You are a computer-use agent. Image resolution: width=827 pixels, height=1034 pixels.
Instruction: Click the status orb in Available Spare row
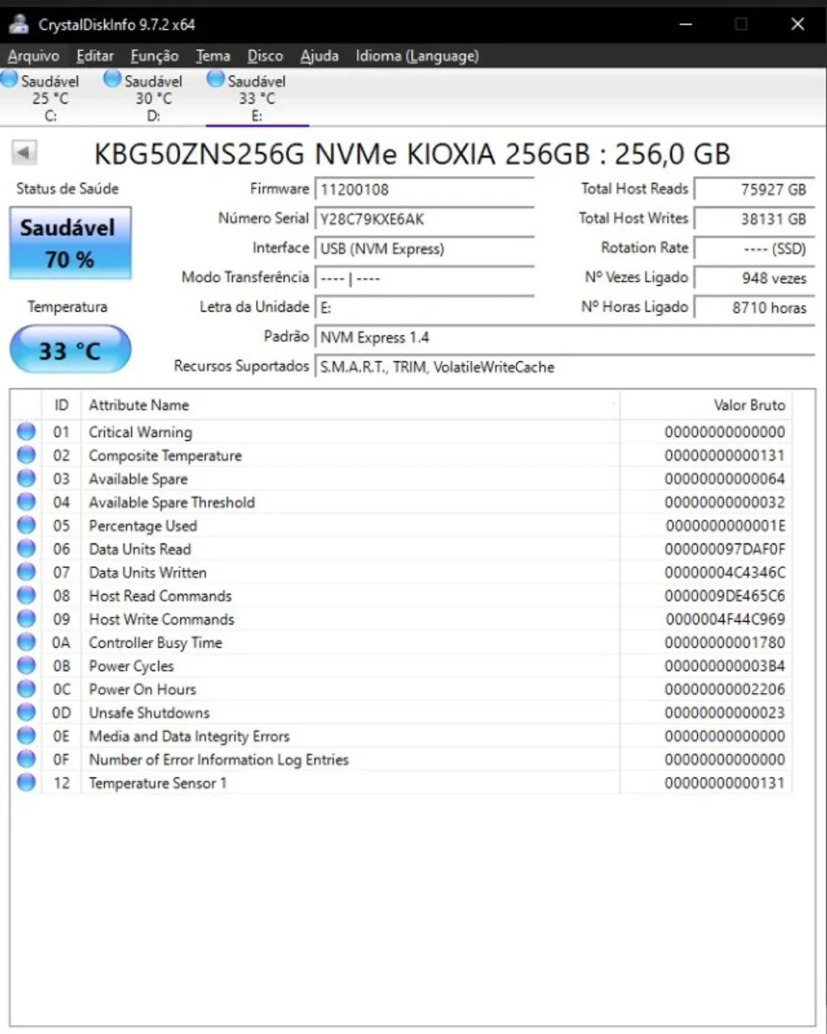click(x=27, y=478)
